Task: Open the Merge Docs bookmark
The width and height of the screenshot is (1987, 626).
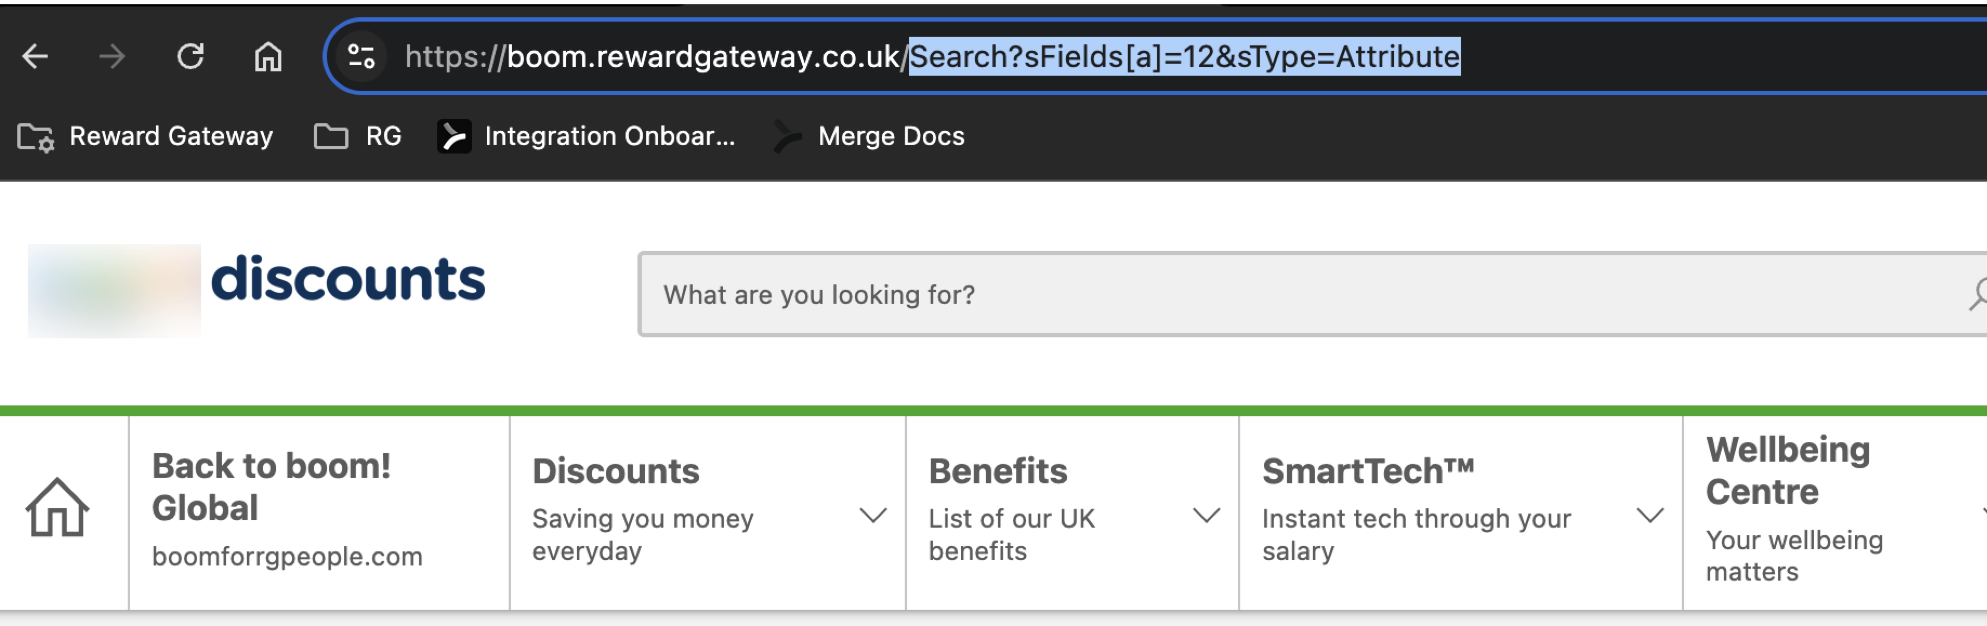Action: click(x=869, y=136)
